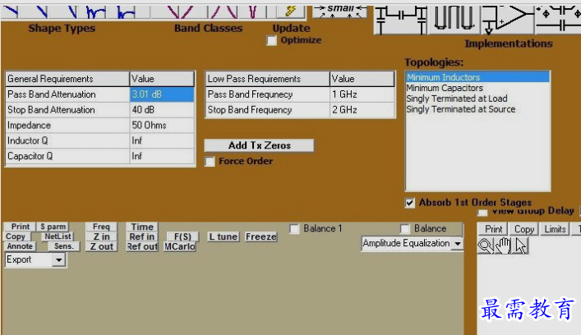
Task: Click the Freeze button
Action: pyautogui.click(x=261, y=236)
